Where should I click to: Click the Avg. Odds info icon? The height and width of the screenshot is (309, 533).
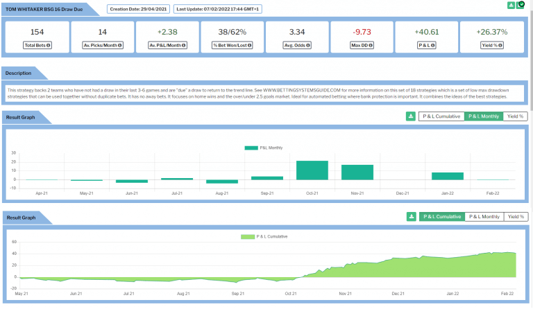tap(308, 46)
